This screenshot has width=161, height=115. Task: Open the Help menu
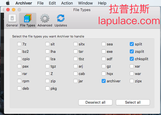pos(102,3)
